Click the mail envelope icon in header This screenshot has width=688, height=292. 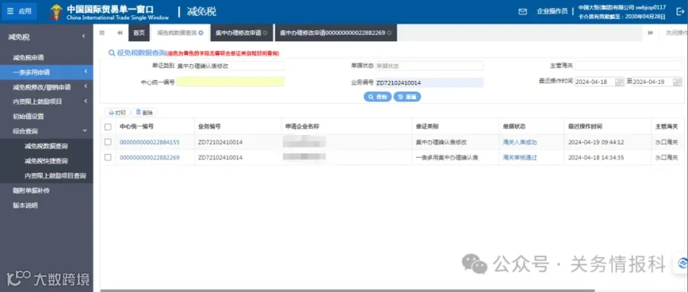(x=522, y=12)
